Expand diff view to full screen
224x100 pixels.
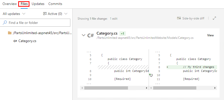click(x=215, y=18)
